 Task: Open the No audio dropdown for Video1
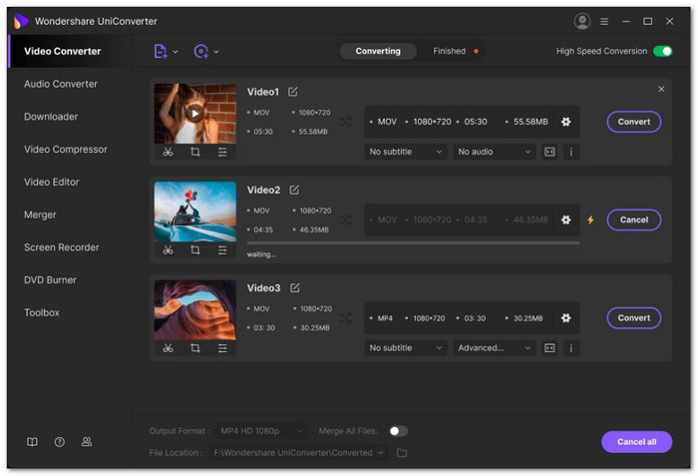click(495, 152)
